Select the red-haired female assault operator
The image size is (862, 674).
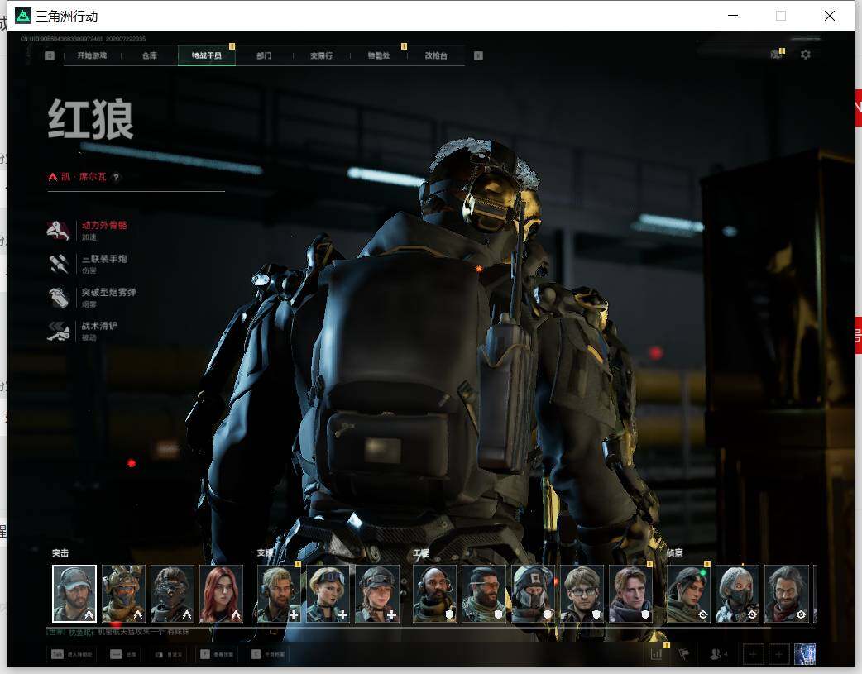(221, 594)
